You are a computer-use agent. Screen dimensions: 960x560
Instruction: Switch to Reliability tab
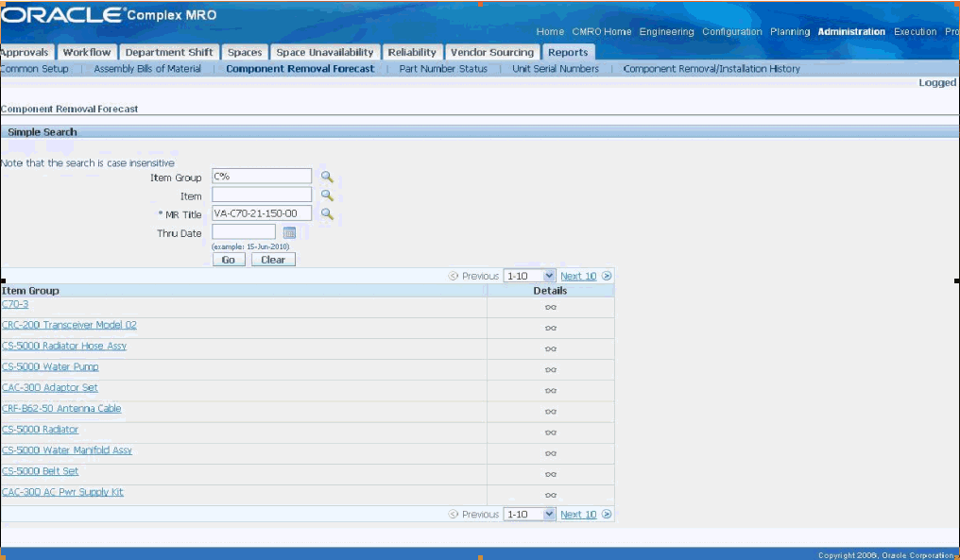click(x=412, y=53)
